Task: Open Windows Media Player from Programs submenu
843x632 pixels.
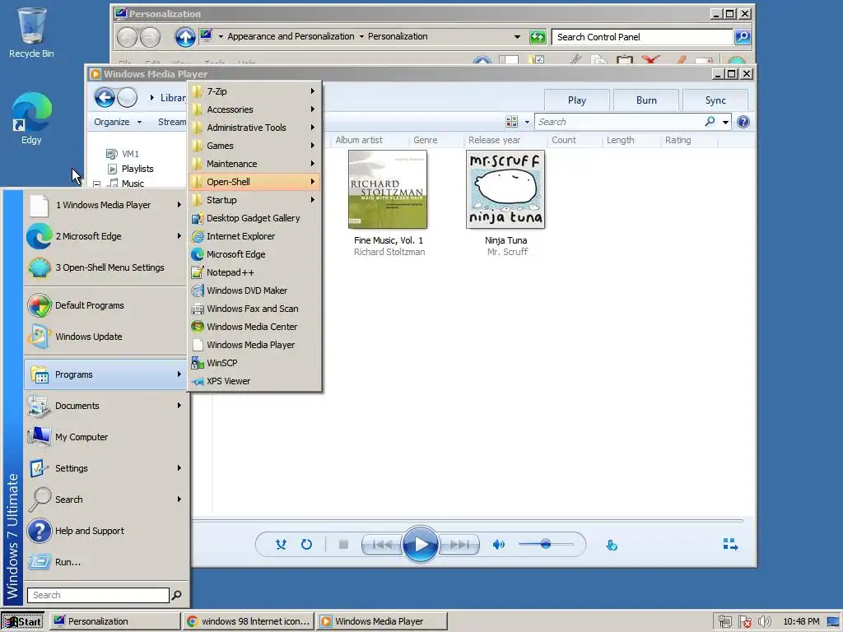Action: click(x=255, y=345)
